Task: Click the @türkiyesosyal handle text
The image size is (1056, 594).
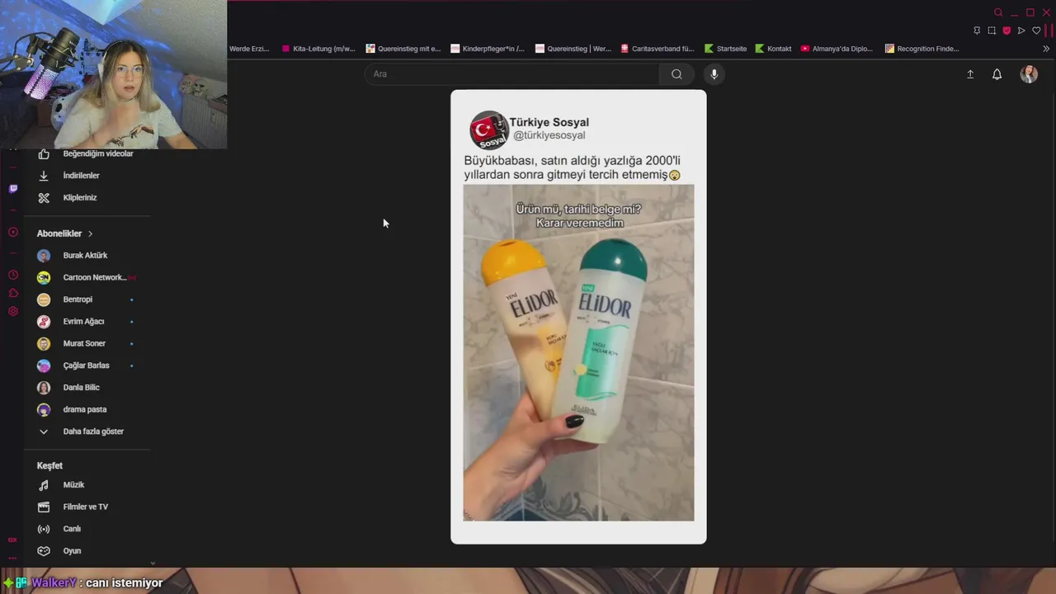Action: 549,135
